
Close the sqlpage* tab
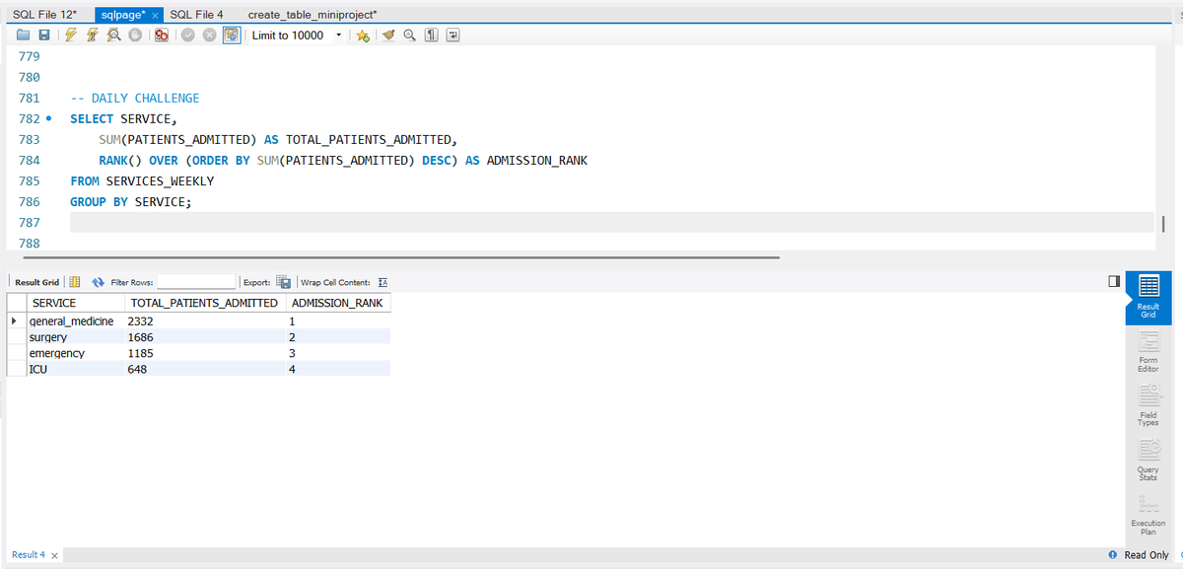pos(155,16)
